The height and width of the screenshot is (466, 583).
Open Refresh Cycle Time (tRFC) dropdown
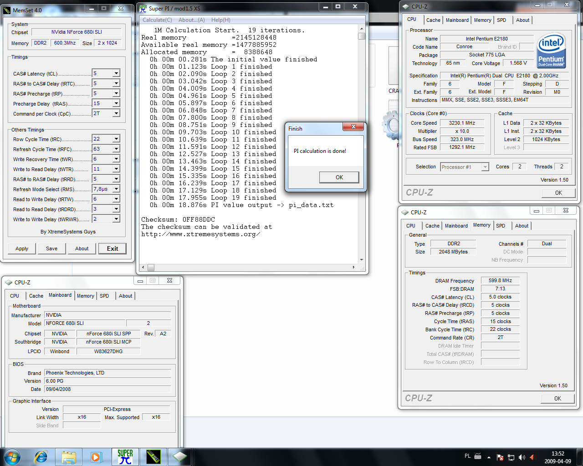coord(116,149)
